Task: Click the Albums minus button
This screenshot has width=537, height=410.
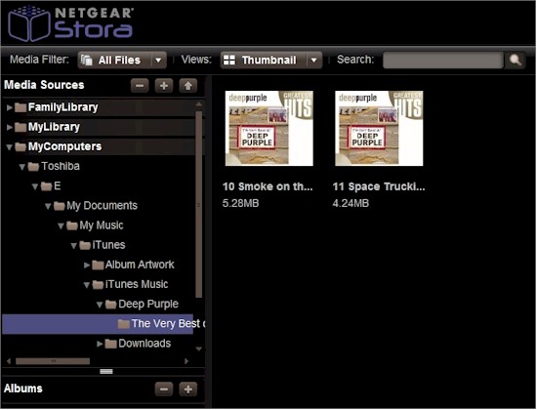Action: (x=164, y=389)
